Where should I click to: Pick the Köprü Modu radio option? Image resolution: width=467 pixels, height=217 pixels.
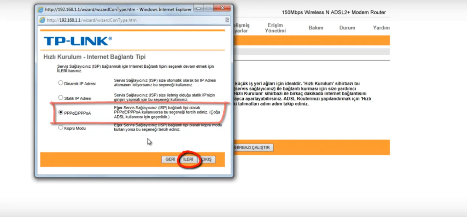coord(61,128)
